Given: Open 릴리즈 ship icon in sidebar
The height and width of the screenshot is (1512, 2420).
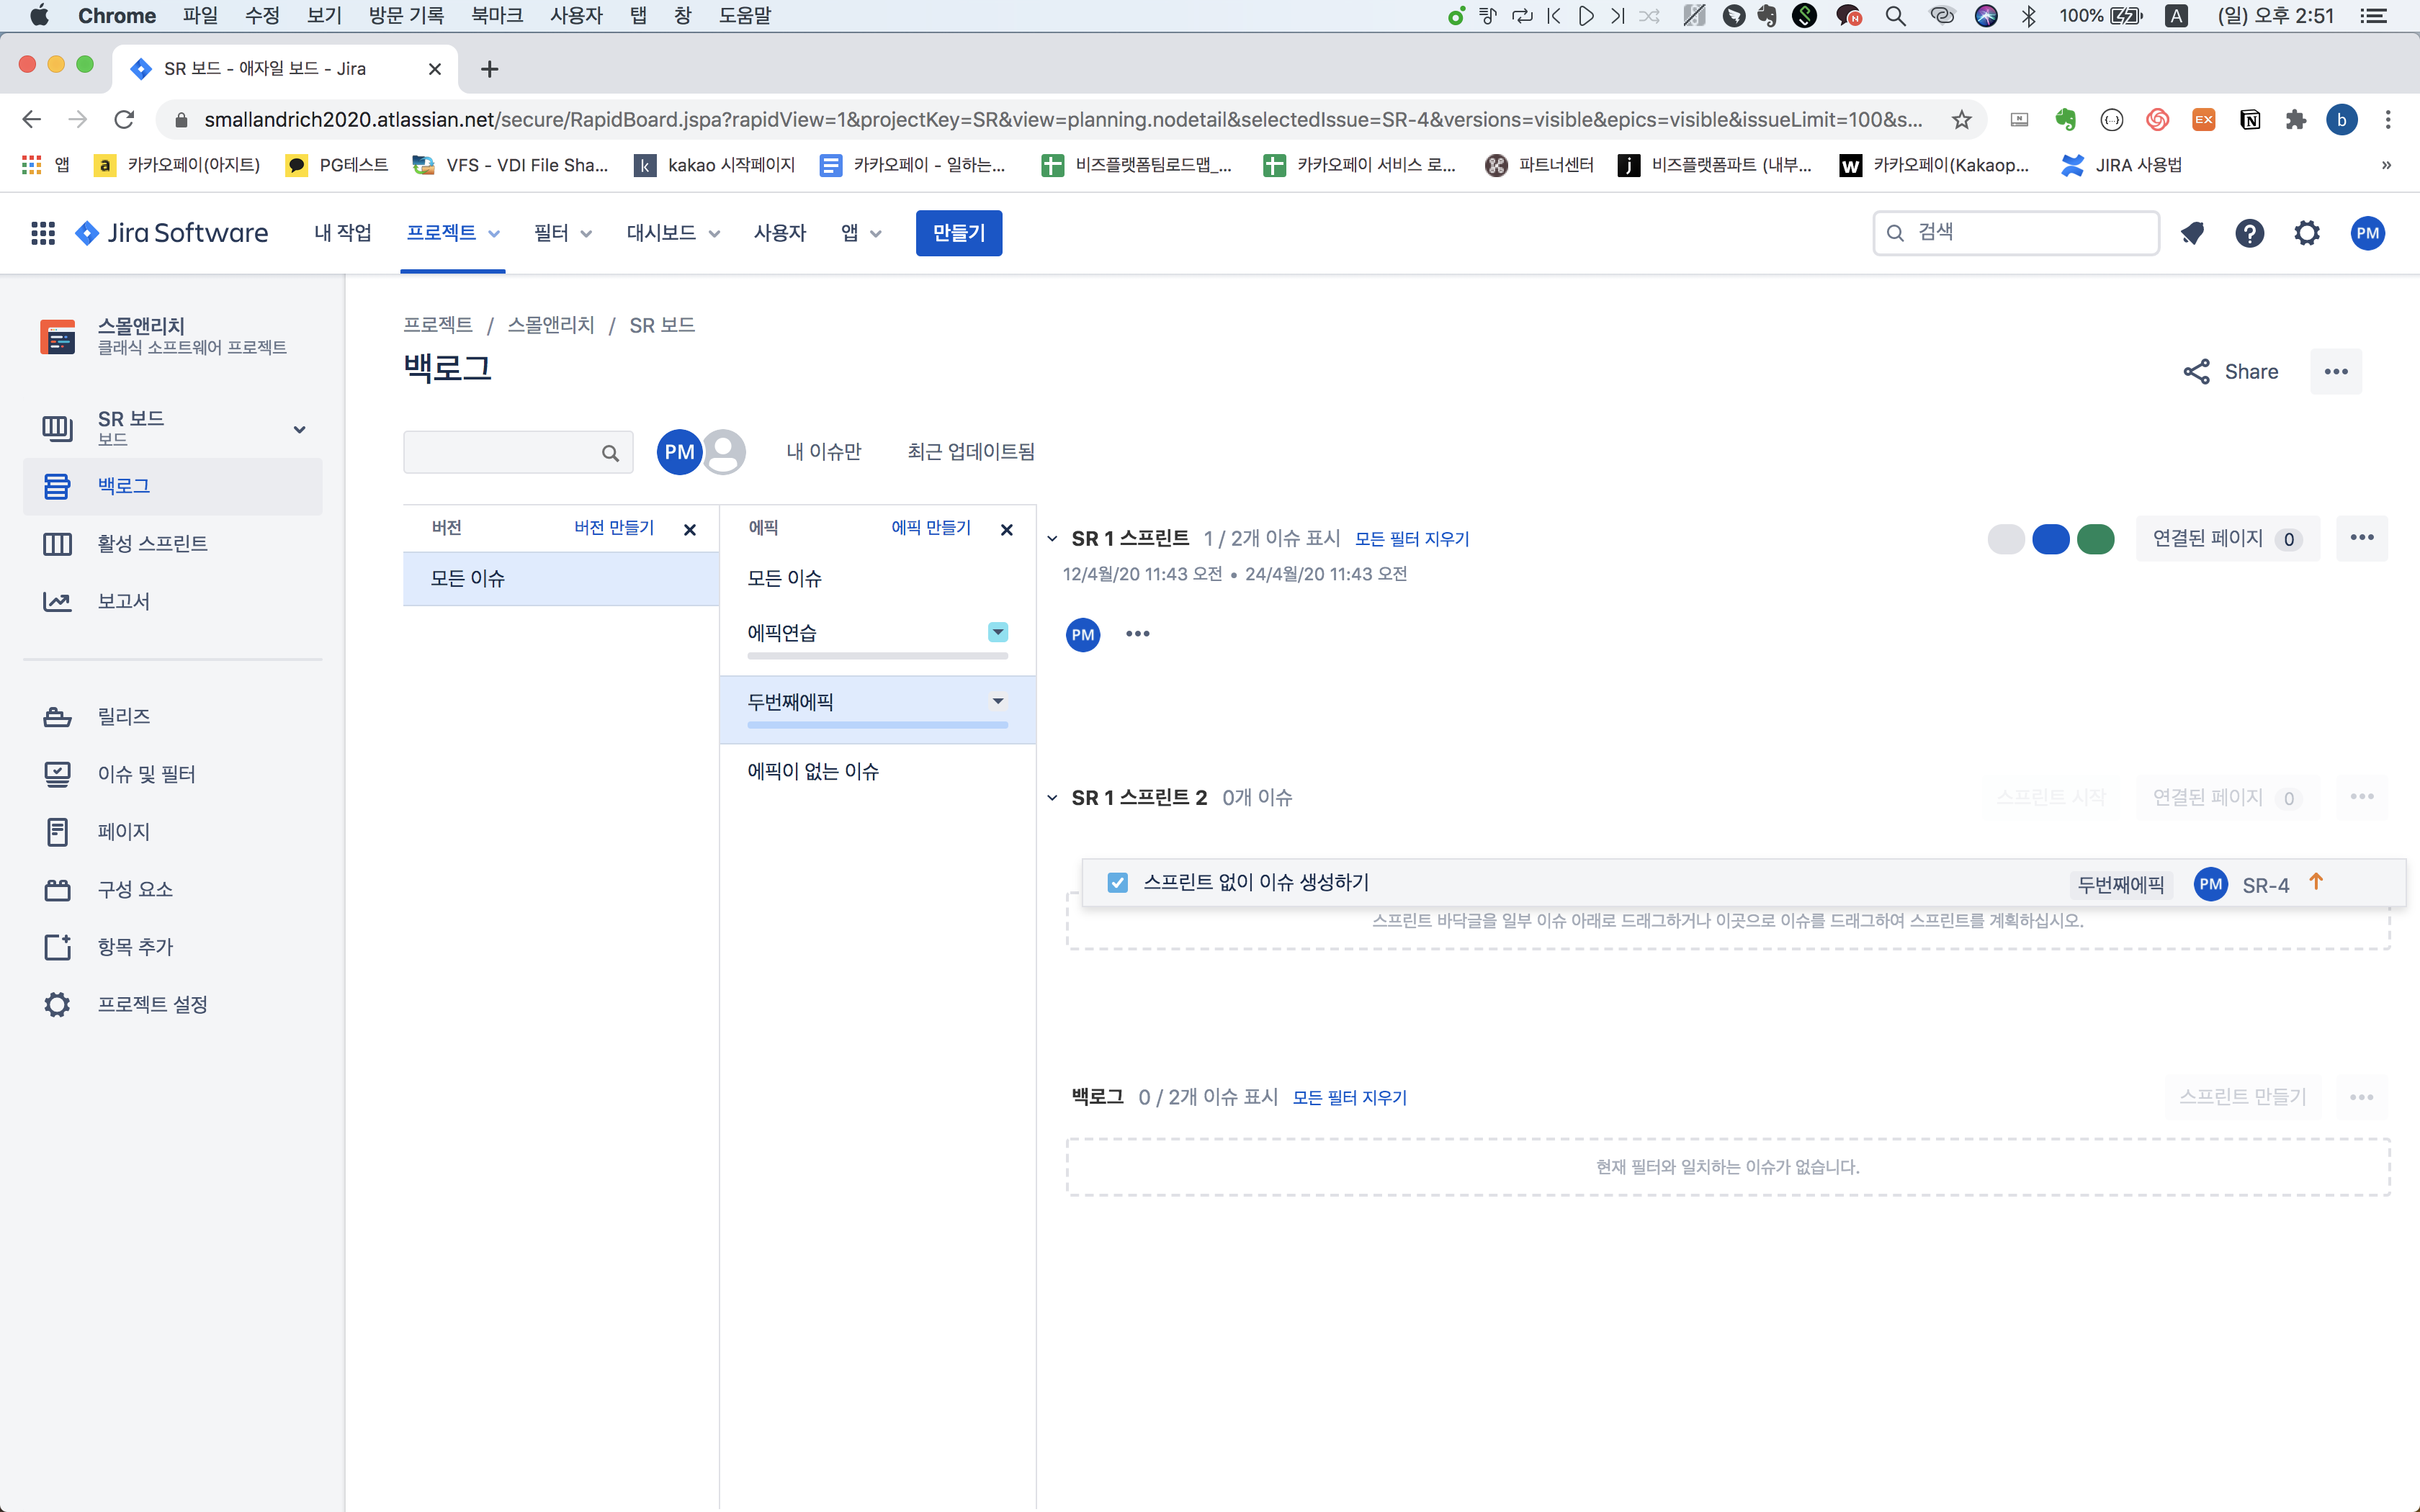Looking at the screenshot, I should click(x=57, y=717).
